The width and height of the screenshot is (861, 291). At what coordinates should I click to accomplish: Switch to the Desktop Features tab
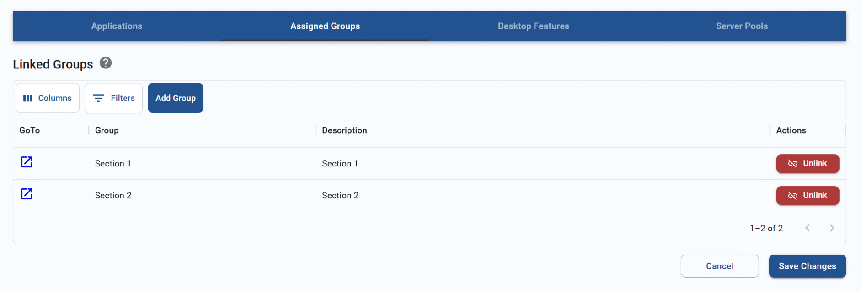(534, 26)
